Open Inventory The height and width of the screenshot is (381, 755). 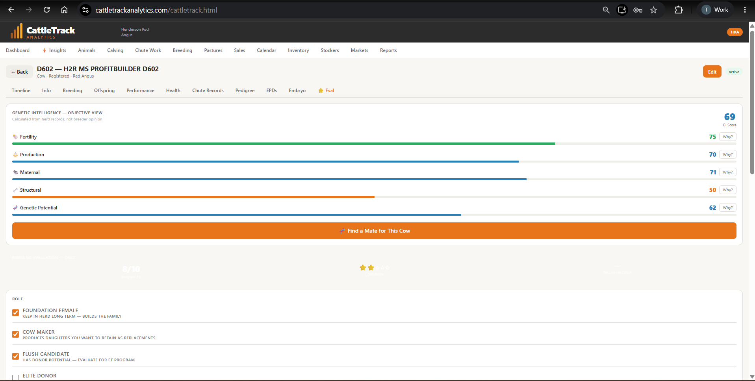tap(298, 50)
